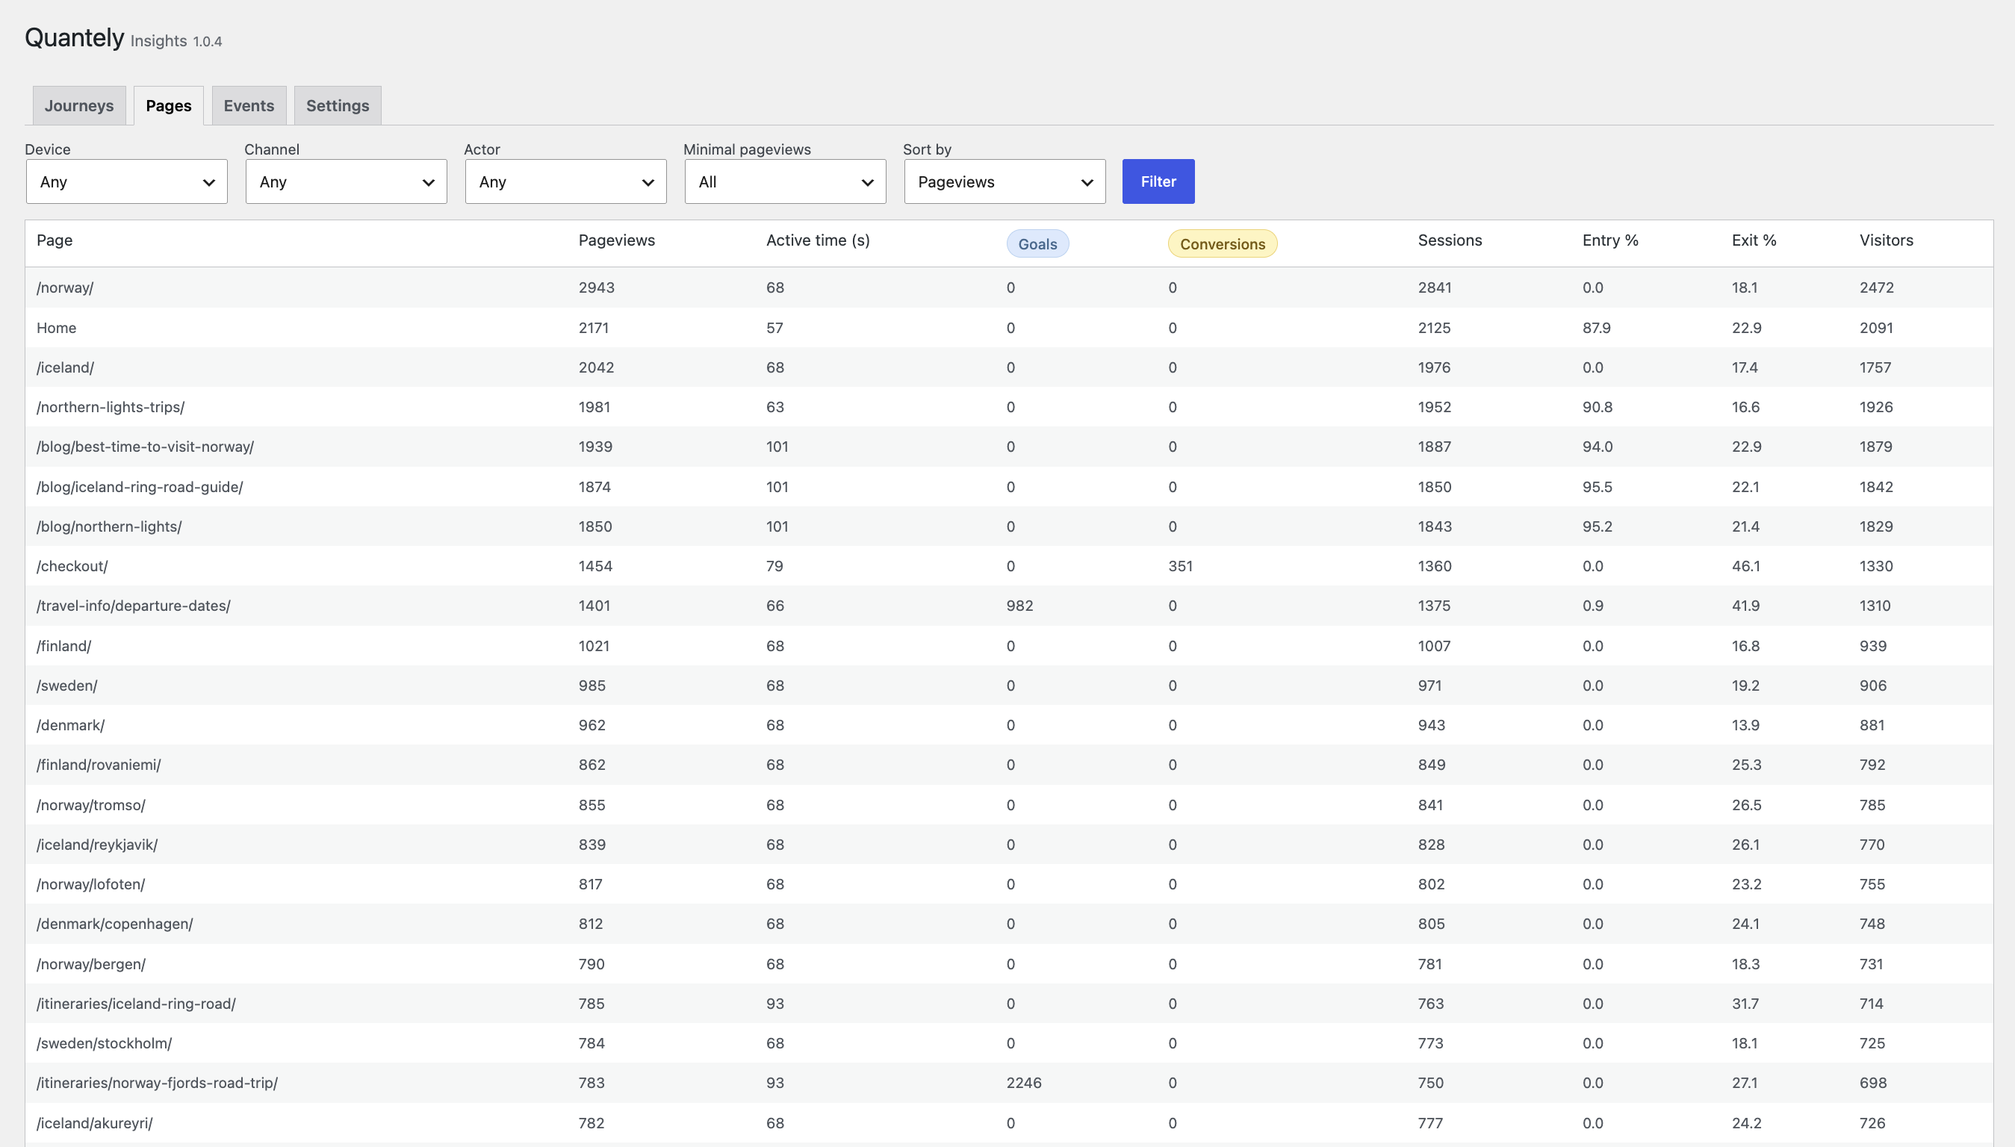
Task: Click the /finland/rovaniemi/ page entry
Action: tap(99, 765)
